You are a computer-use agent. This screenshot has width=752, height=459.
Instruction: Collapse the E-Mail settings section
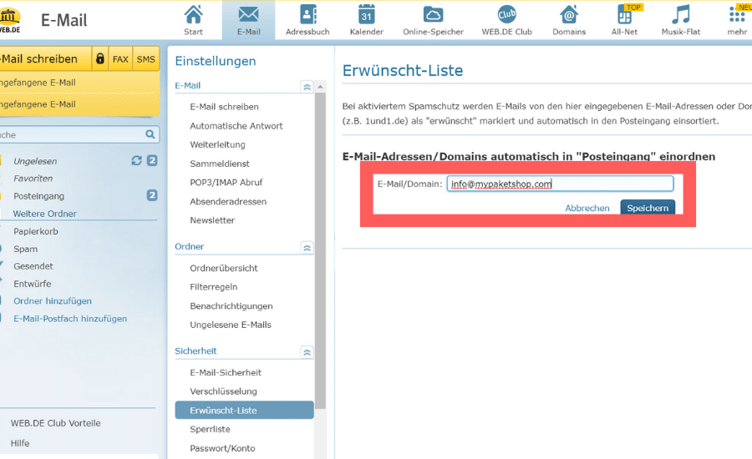point(307,86)
